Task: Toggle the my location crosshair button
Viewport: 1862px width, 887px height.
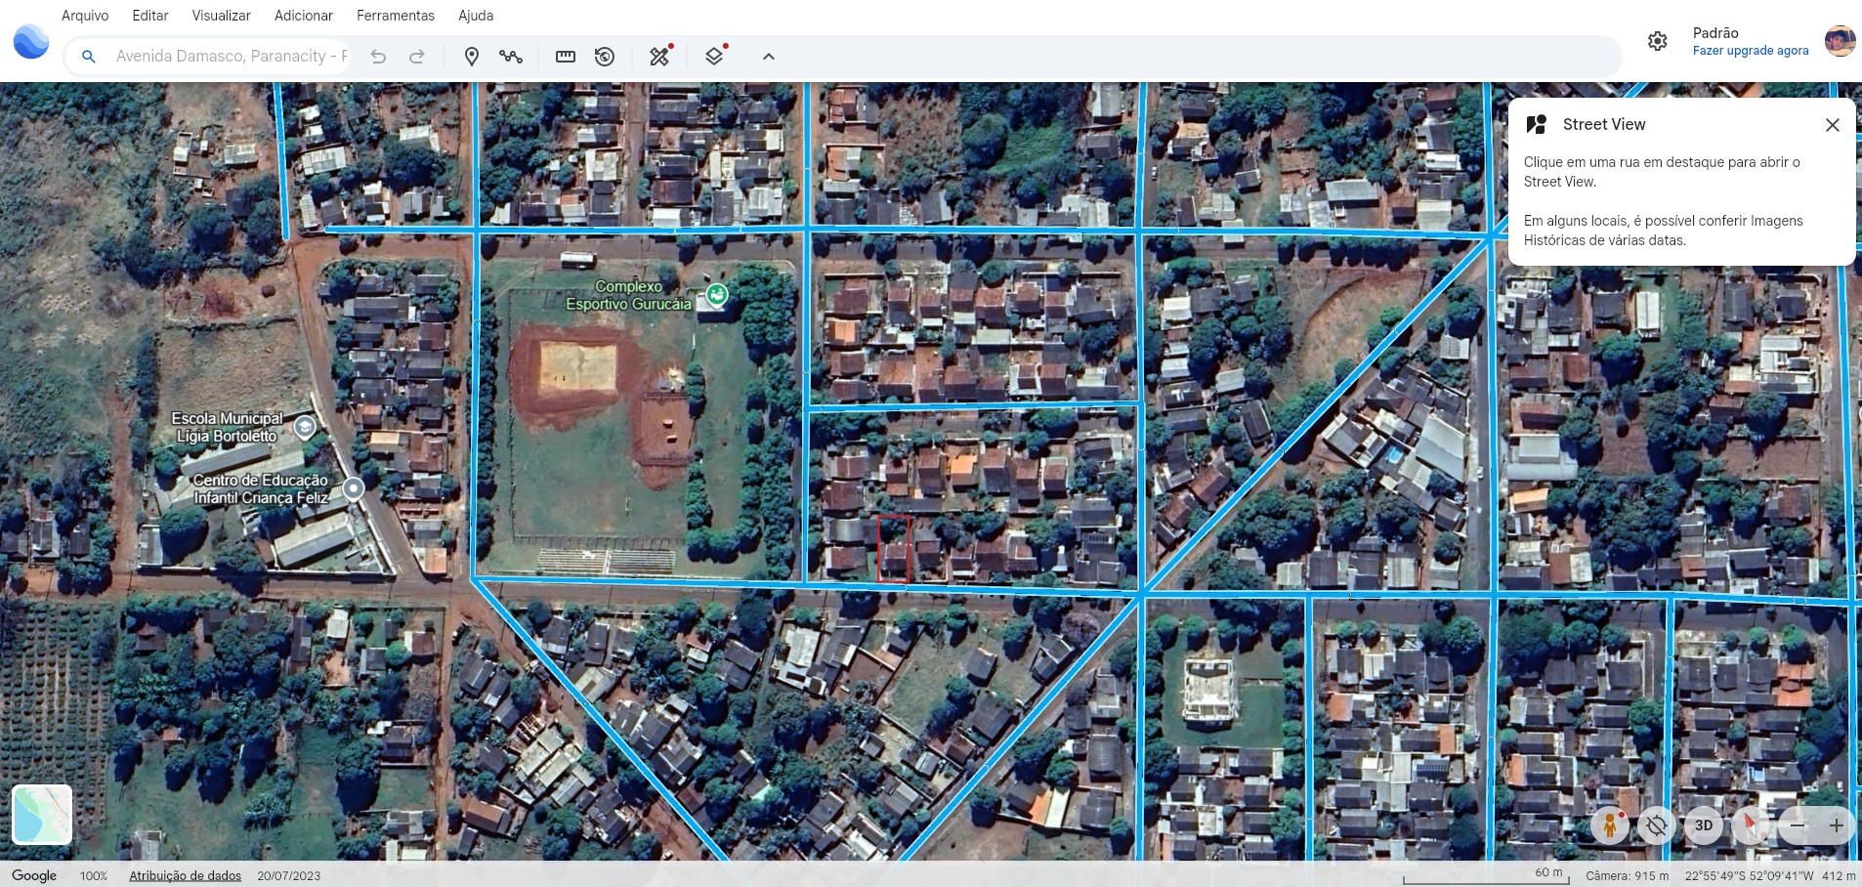Action: tap(1656, 825)
